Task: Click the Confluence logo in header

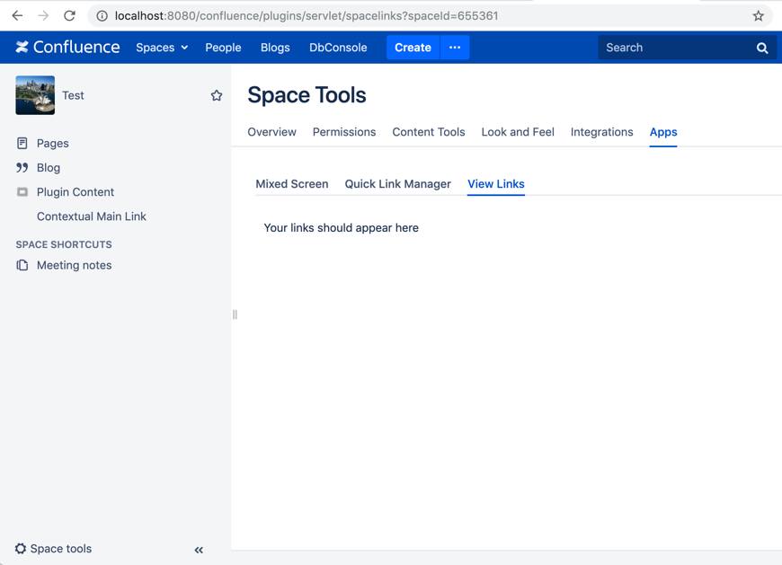Action: [x=67, y=48]
